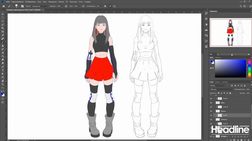Open layer blend mode dropdown
This screenshot has height=141, width=252.
tap(221, 89)
